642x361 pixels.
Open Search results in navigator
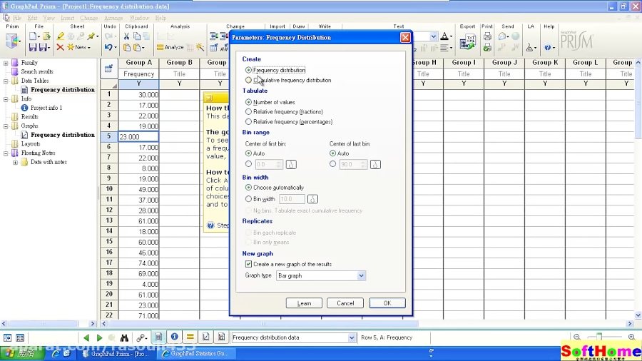tap(37, 71)
